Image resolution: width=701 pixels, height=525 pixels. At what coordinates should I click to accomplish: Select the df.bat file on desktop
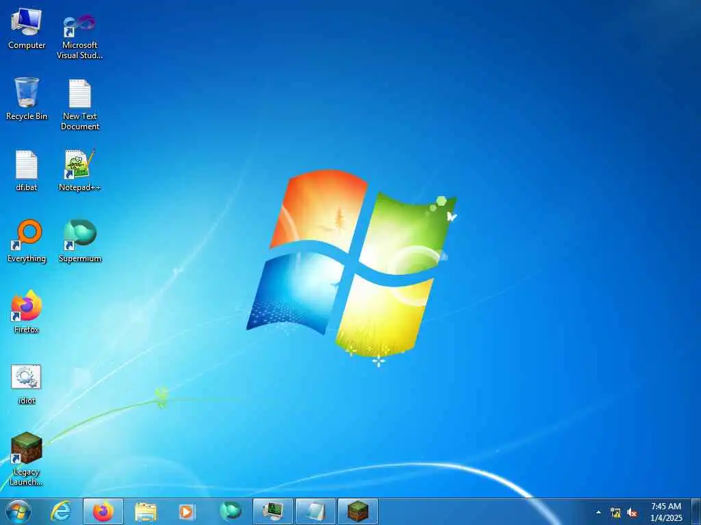pyautogui.click(x=27, y=170)
